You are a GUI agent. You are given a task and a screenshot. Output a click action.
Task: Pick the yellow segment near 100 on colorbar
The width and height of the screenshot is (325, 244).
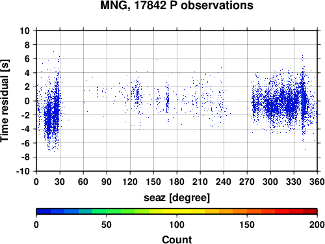point(177,211)
